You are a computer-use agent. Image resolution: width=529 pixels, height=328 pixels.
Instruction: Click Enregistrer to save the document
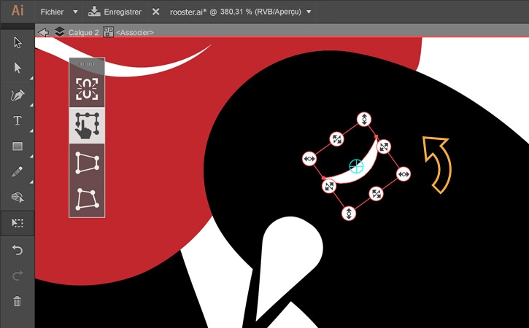tap(115, 12)
